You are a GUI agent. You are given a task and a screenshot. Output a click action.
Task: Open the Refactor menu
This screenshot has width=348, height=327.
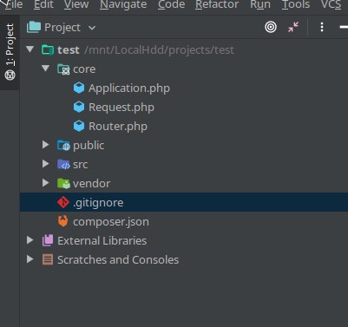217,4
